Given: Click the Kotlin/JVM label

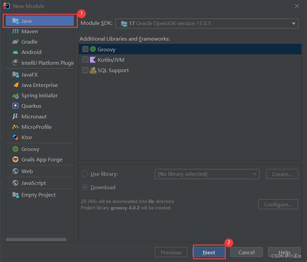Looking at the screenshot, I should (x=111, y=60).
